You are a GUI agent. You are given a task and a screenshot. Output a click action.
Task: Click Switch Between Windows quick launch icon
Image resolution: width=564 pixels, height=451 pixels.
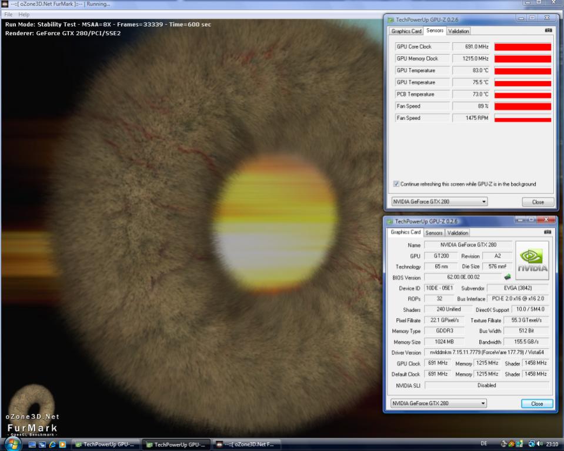point(42,445)
